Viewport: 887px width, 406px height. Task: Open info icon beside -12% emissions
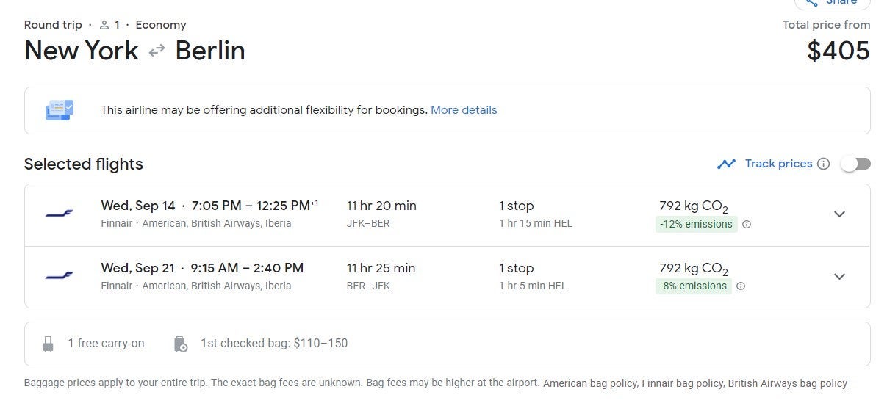(x=747, y=225)
